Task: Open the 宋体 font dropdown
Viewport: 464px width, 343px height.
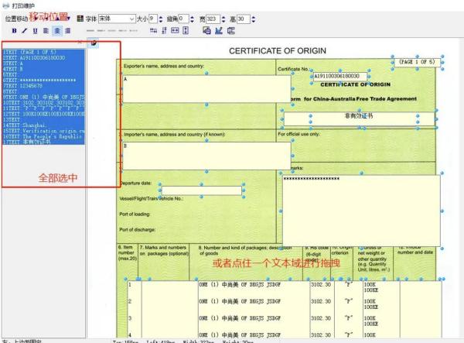Action: (131, 18)
